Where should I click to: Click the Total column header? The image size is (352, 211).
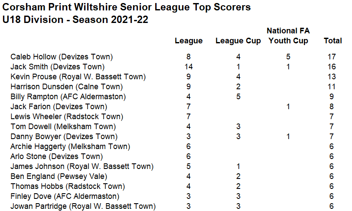[x=333, y=41]
